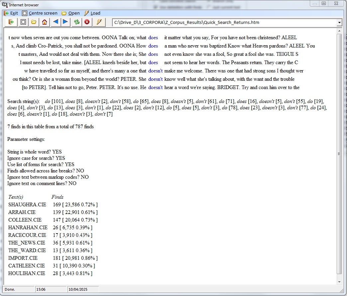The height and width of the screenshot is (296, 347).
Task: Go to the Home page icon
Action: [44, 22]
